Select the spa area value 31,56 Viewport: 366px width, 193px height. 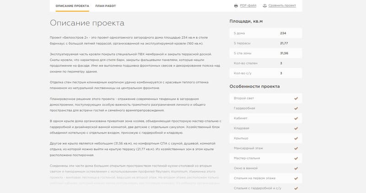click(x=284, y=53)
